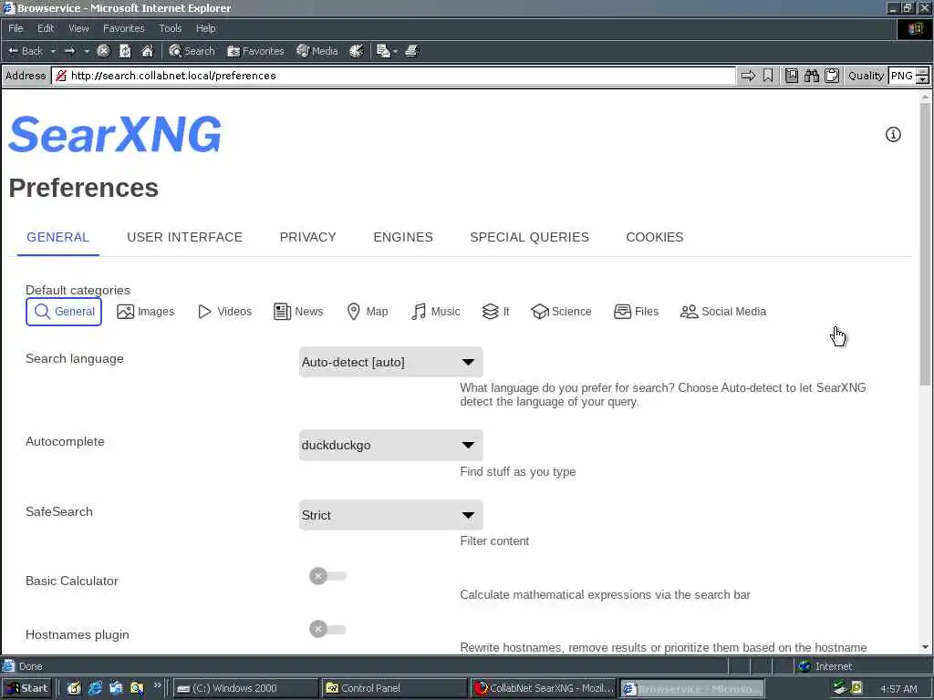Open the Forward history dropdown arrow
The width and height of the screenshot is (934, 700).
pyautogui.click(x=87, y=51)
